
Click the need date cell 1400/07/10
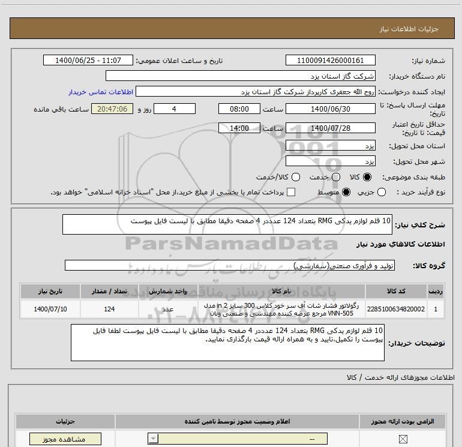(50, 309)
